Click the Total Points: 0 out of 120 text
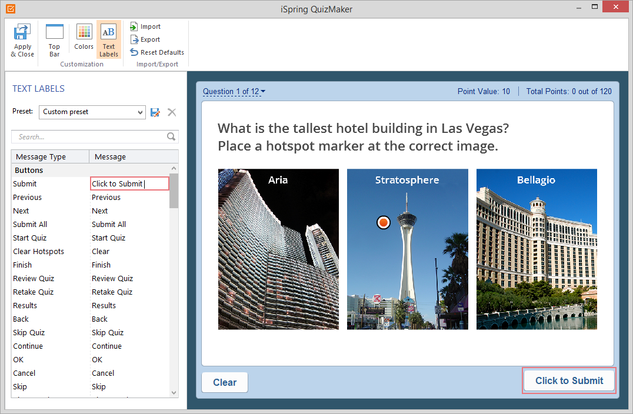 [x=569, y=92]
